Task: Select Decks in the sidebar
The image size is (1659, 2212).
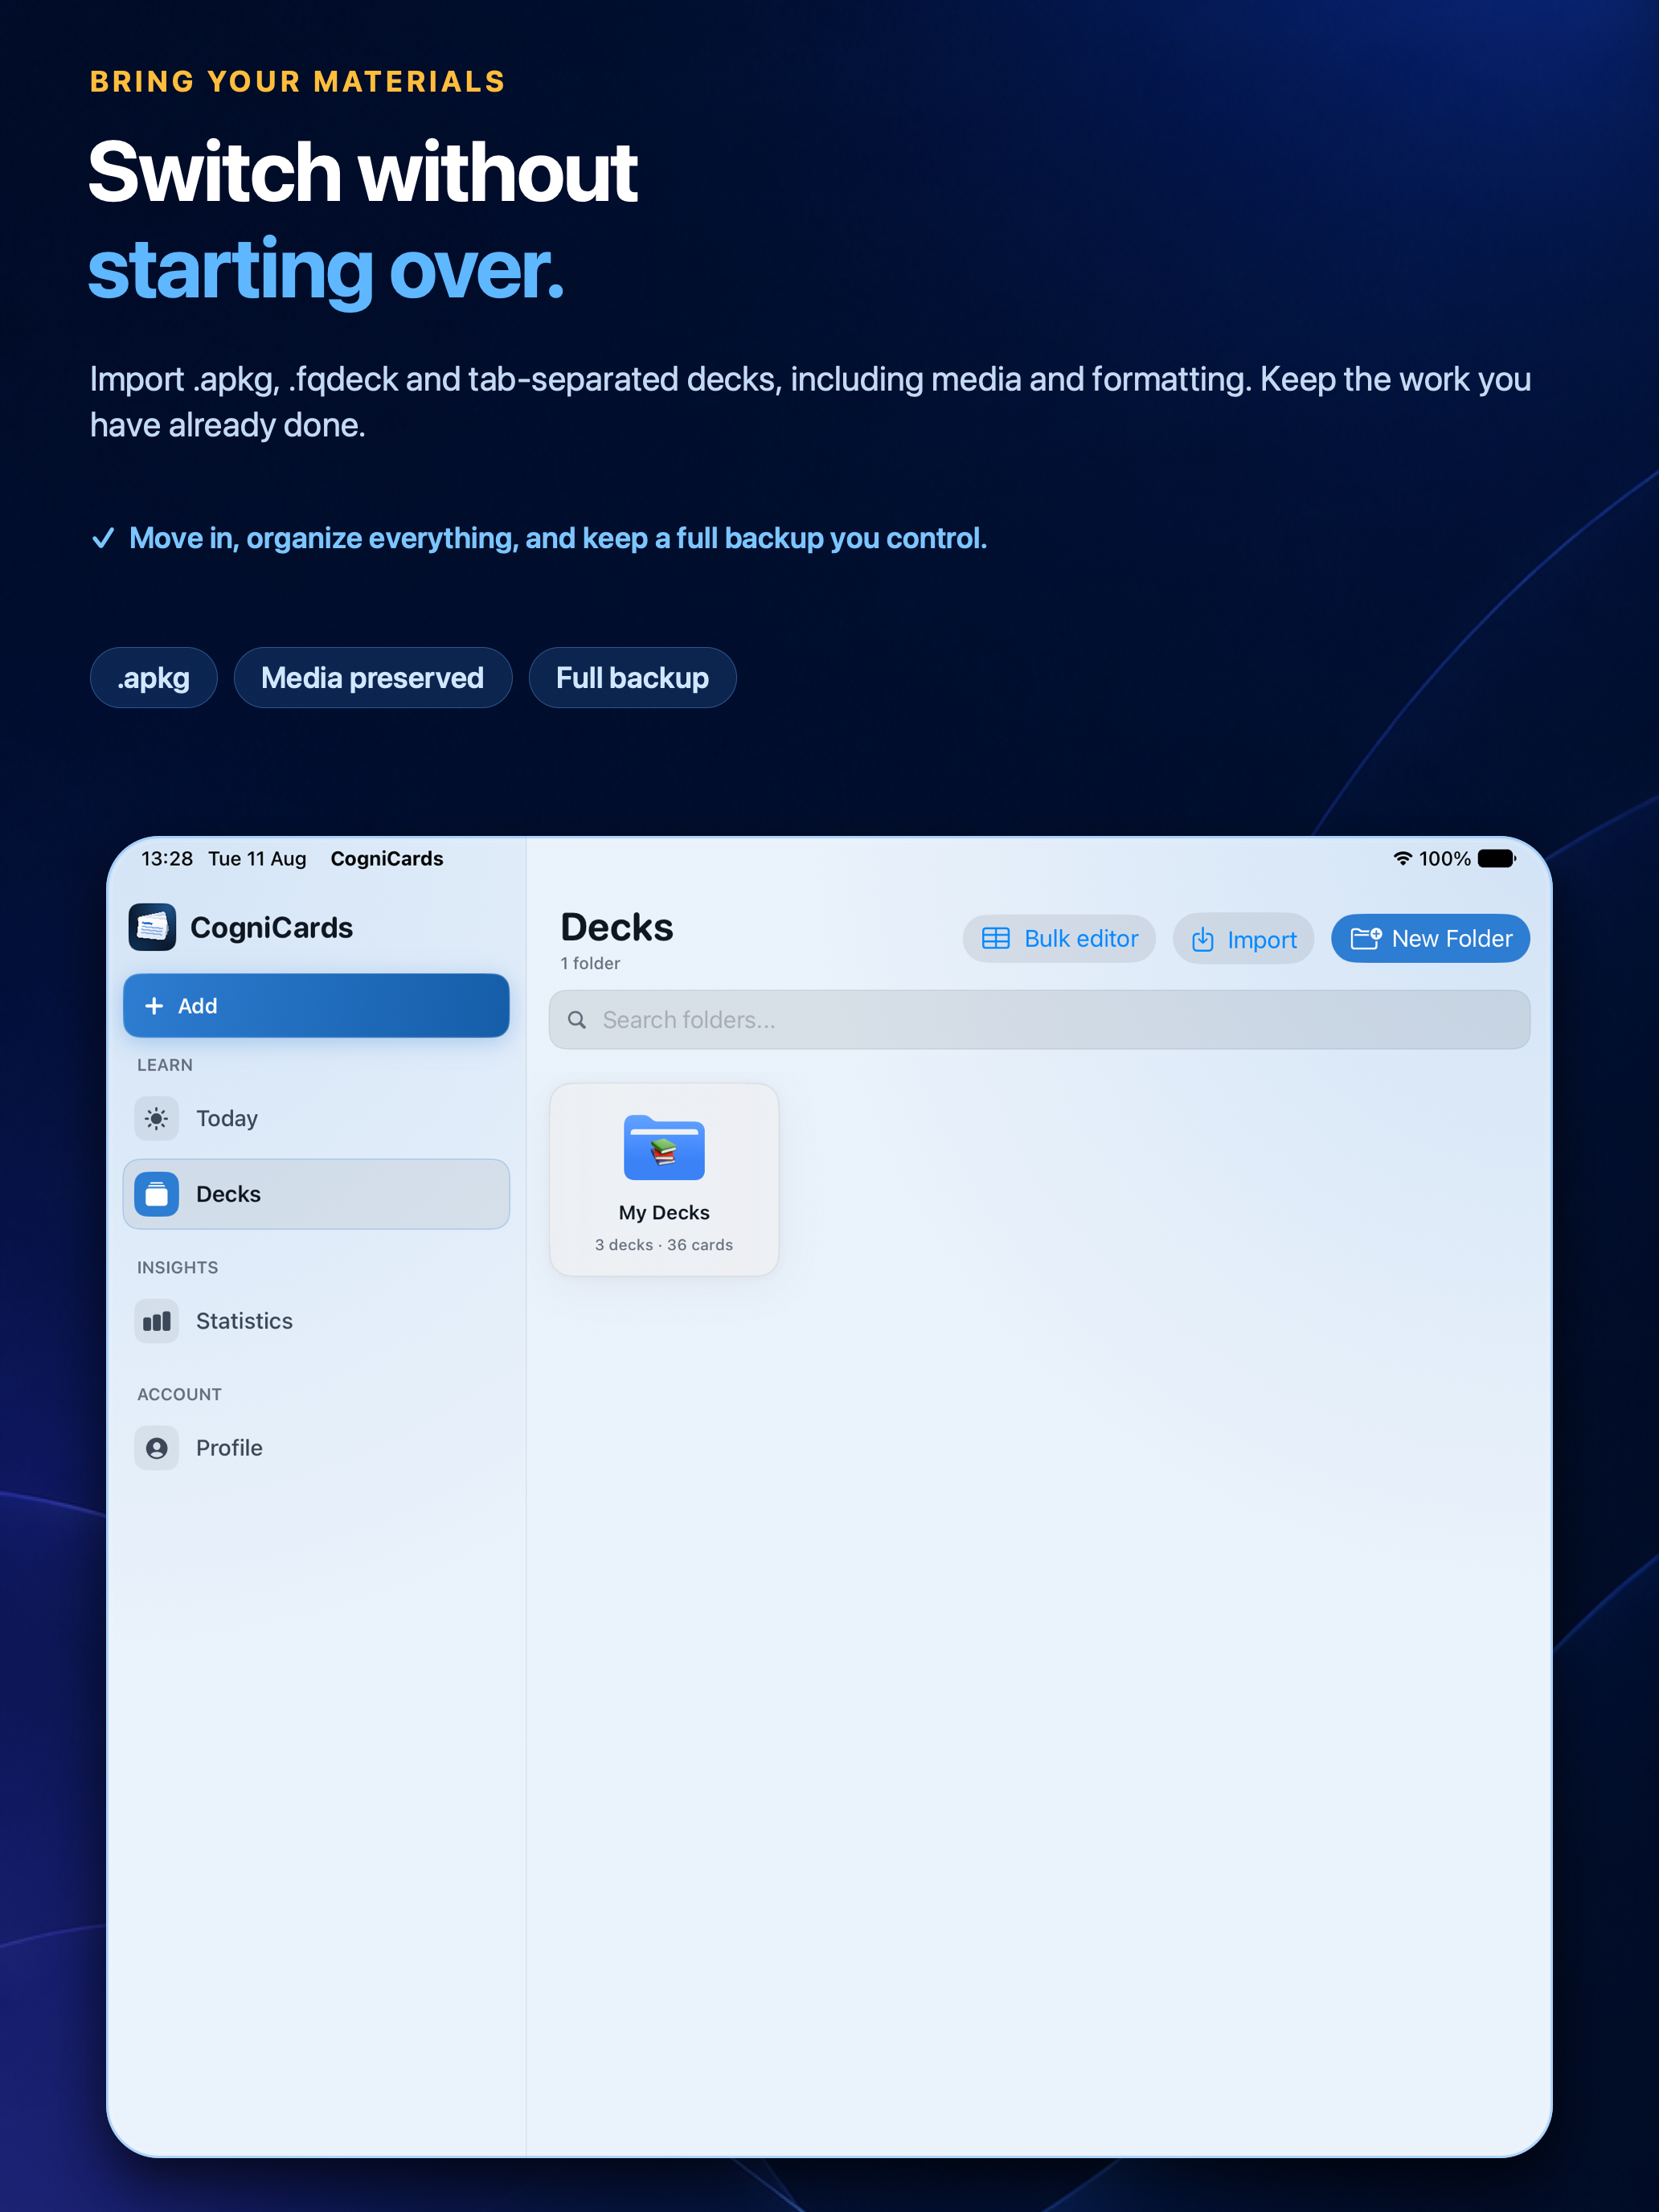Action: (x=316, y=1194)
